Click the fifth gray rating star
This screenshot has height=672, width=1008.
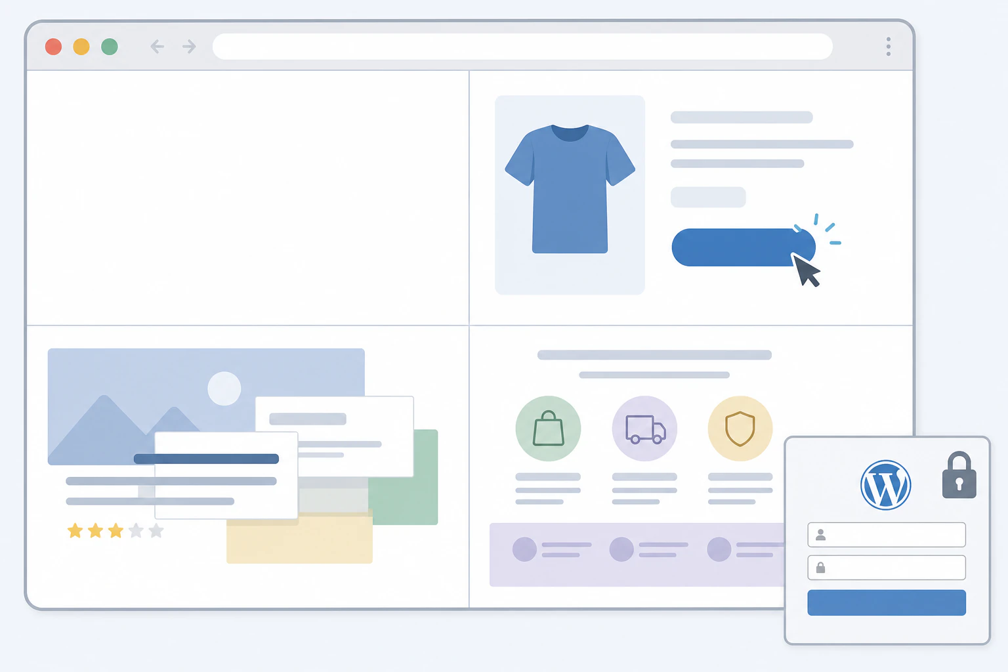pos(156,530)
